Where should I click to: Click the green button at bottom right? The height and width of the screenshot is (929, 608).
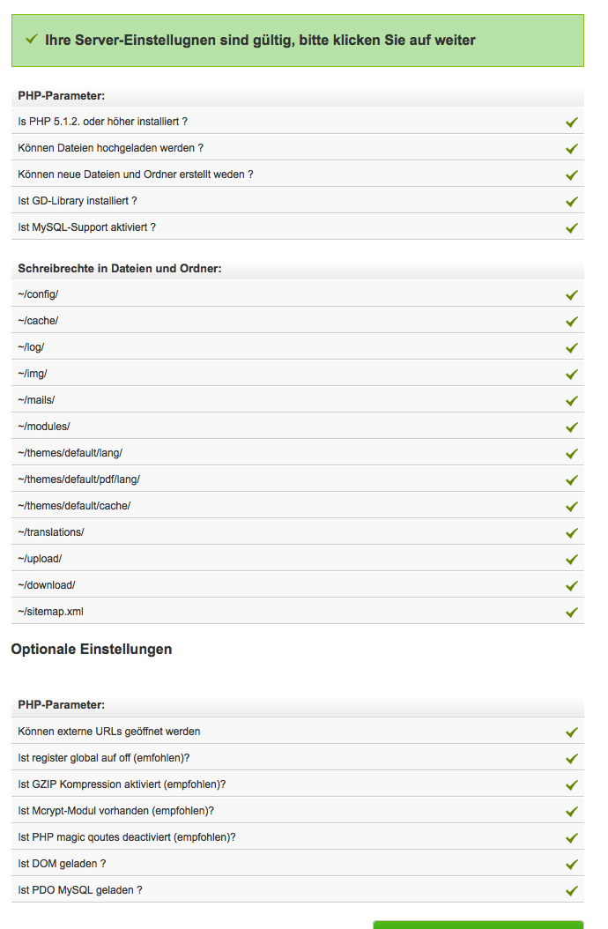(478, 925)
